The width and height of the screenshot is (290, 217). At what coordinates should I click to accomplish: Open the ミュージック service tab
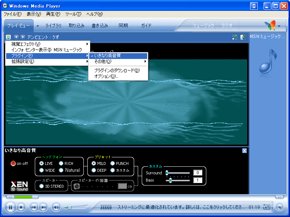(x=203, y=26)
